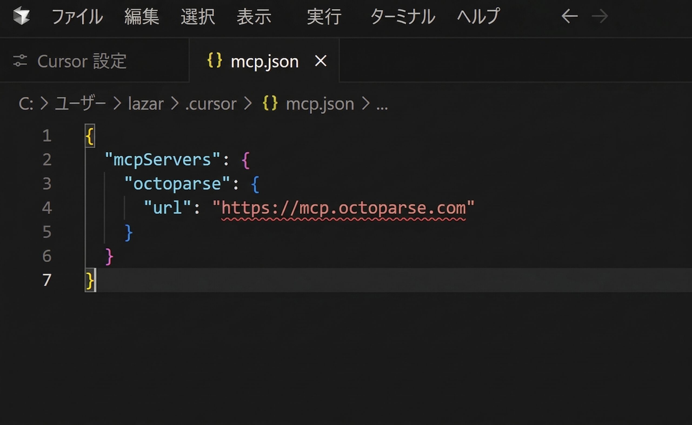Open the 実行 menu
This screenshot has width=692, height=425.
[324, 16]
